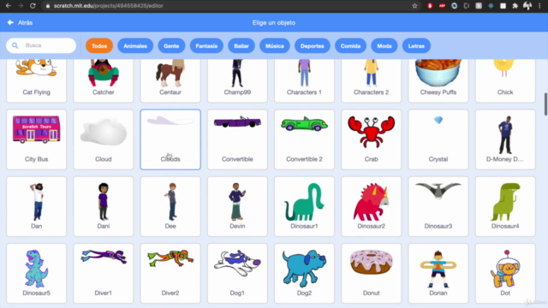The width and height of the screenshot is (548, 308).
Task: Add the Devin sprite
Action: click(237, 207)
